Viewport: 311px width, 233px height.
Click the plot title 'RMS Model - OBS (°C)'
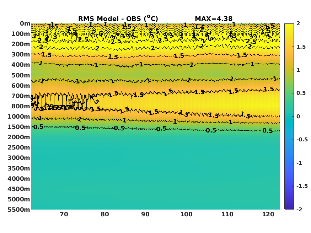[x=118, y=18]
